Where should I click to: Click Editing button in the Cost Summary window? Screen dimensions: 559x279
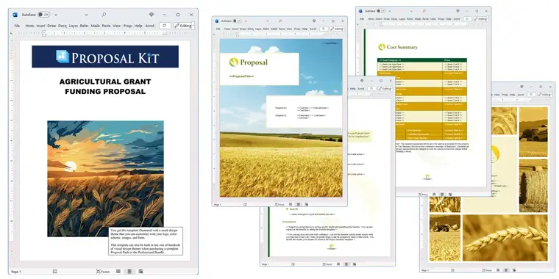(480, 18)
